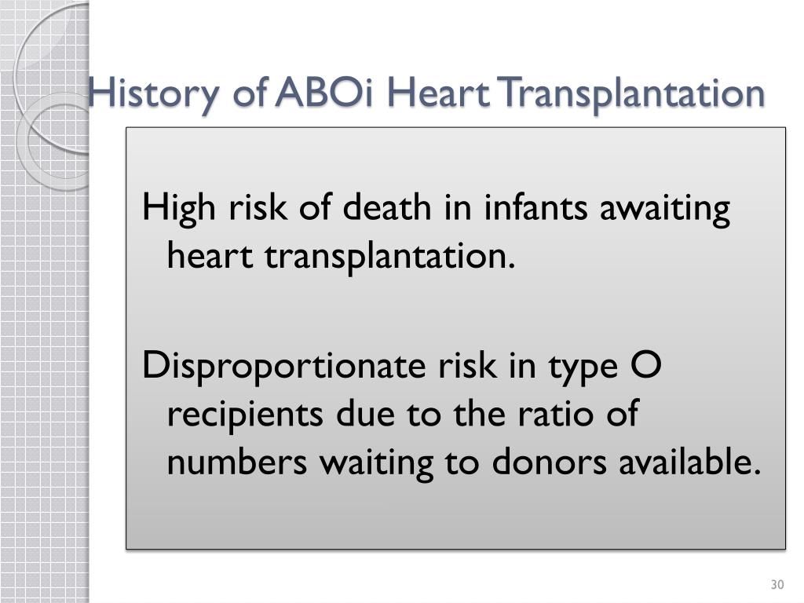Screen dimensions: 804x603
Task: Click the slide title 'History of ABOi Heart Transplantation'
Action: pos(426,94)
